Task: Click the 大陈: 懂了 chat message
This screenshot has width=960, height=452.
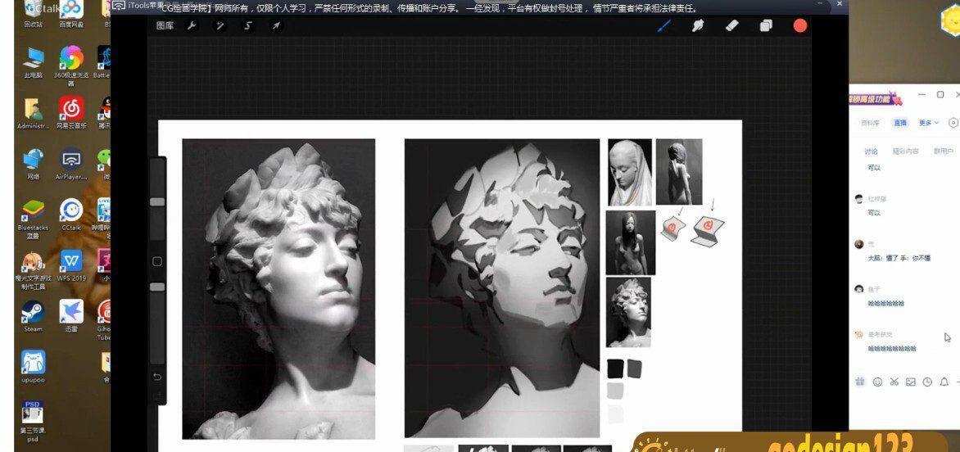Action: (899, 258)
